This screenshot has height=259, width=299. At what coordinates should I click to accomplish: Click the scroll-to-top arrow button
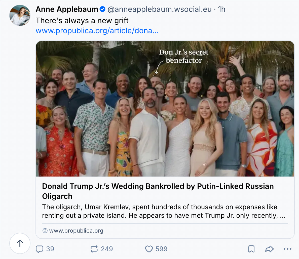tap(20, 243)
